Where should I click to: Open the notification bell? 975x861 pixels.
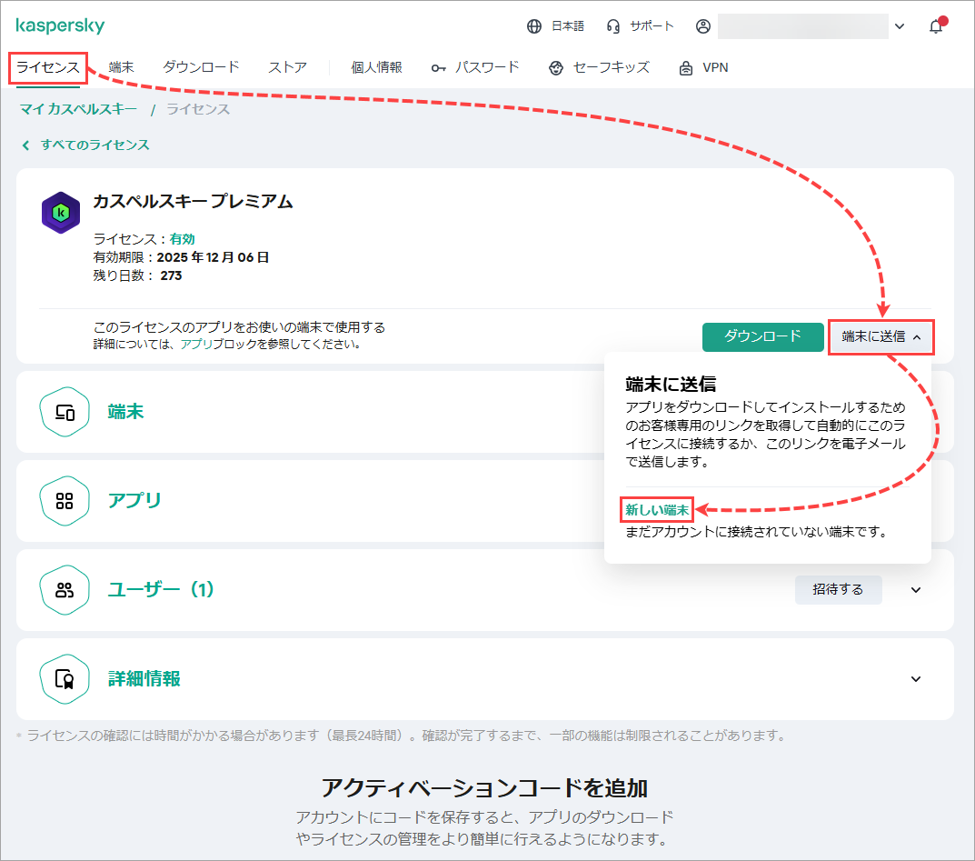click(x=937, y=25)
